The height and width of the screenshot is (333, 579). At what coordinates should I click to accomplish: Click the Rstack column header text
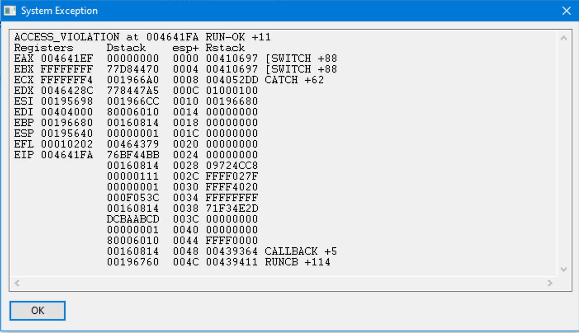coord(225,48)
